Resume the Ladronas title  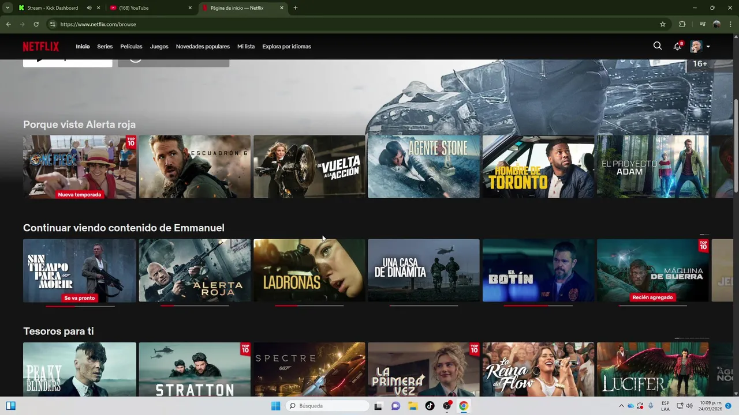[309, 270]
